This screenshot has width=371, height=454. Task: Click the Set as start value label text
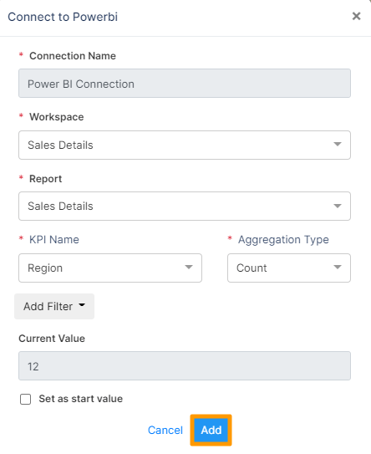point(81,399)
